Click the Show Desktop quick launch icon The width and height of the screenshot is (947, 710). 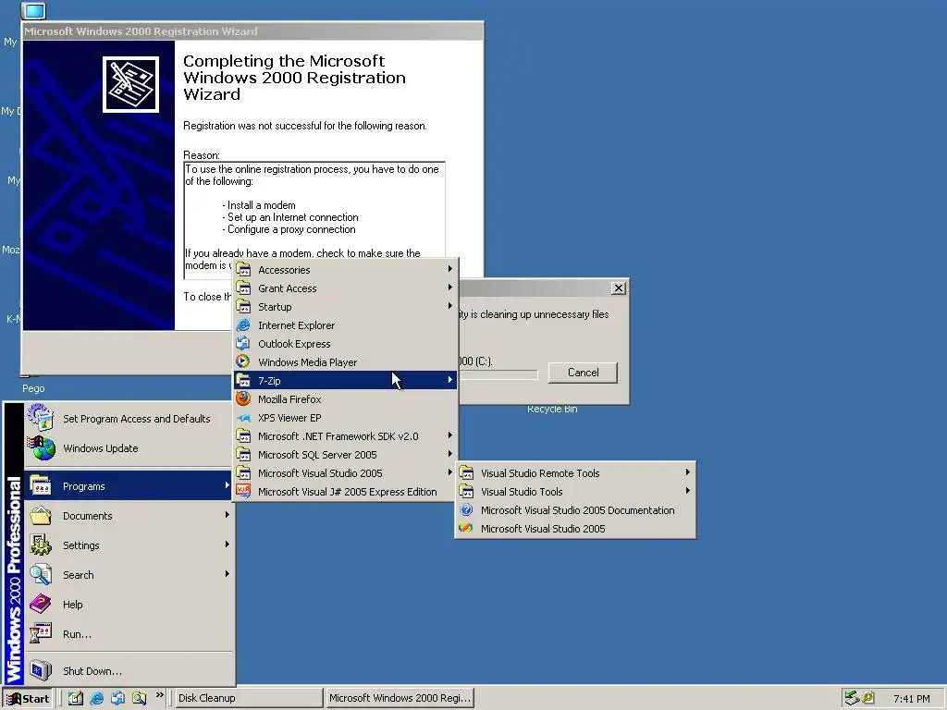pos(76,698)
